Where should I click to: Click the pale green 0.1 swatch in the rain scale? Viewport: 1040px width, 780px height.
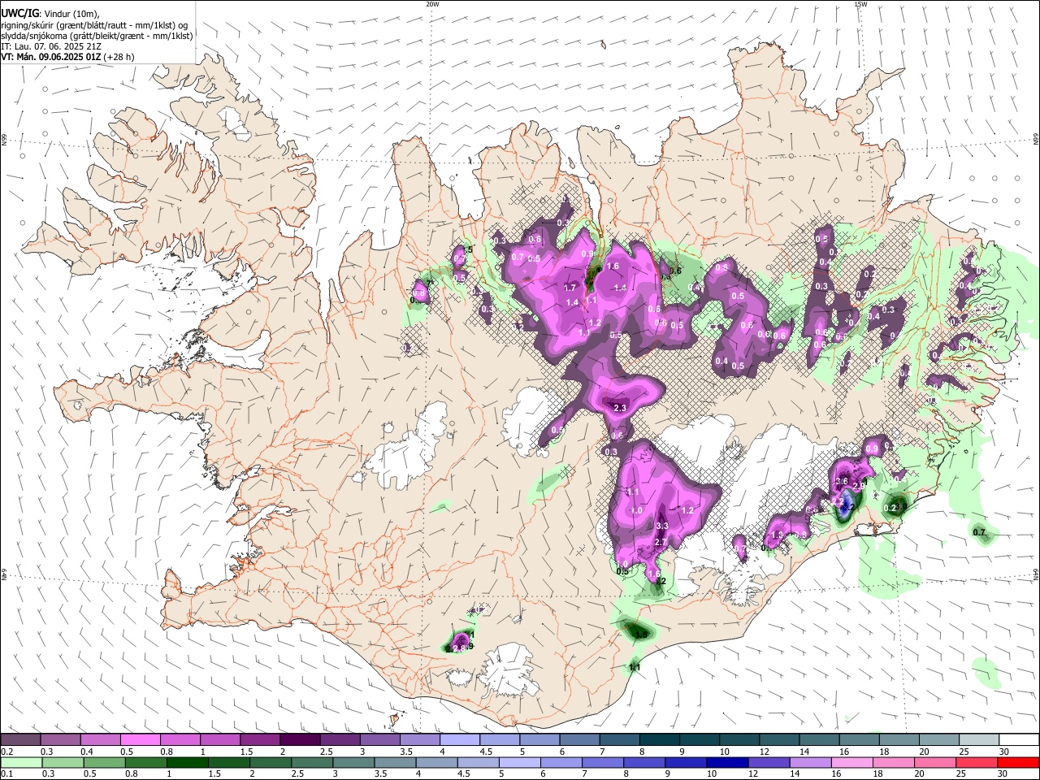pos(20,763)
